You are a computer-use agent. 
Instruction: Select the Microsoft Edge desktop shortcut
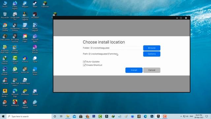click(x=15, y=93)
